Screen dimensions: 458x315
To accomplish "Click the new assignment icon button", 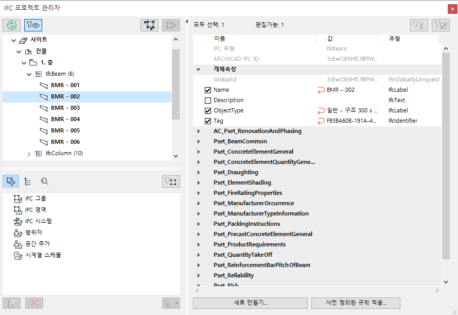I will [12, 303].
